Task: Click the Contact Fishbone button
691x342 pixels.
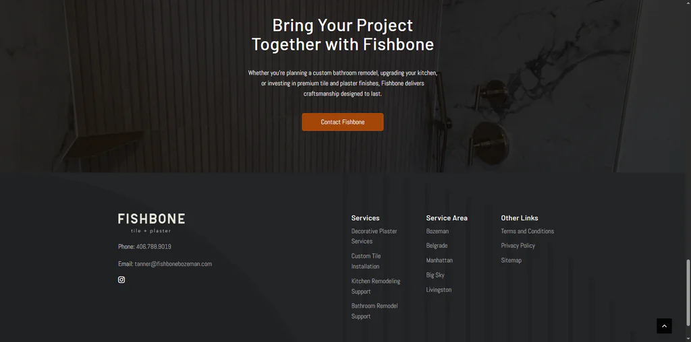Action: pyautogui.click(x=342, y=122)
